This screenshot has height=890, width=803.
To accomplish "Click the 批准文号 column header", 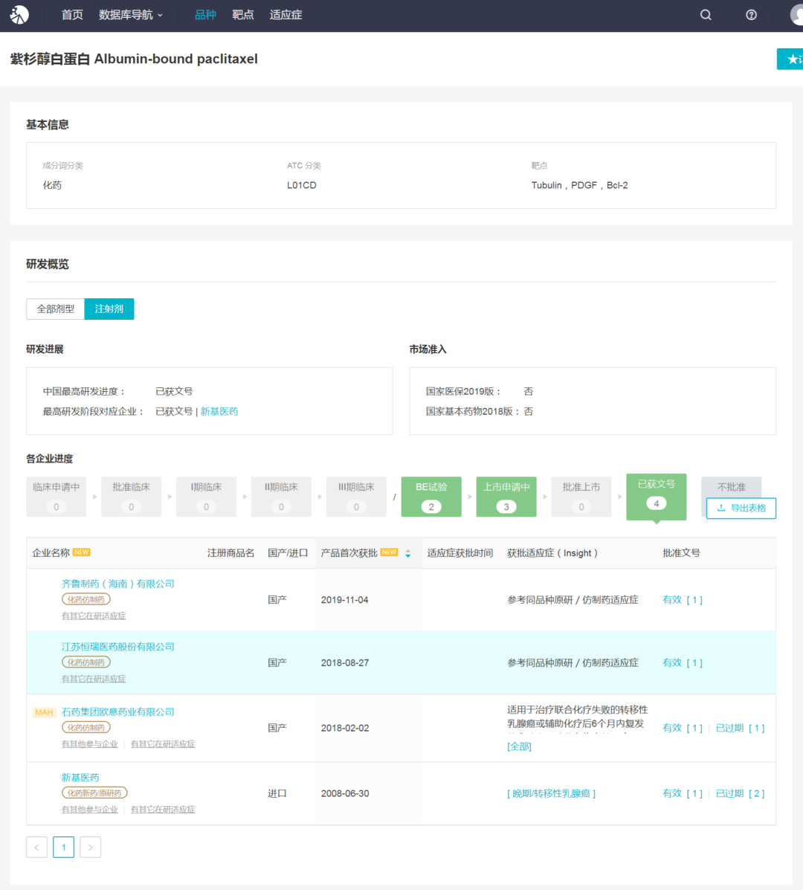I will pyautogui.click(x=681, y=553).
